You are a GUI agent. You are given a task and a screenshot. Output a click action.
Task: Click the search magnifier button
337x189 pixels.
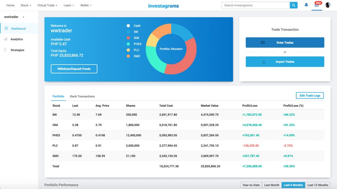[294, 5]
